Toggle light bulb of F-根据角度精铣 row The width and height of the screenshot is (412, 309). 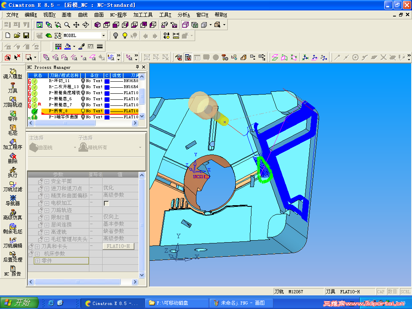(x=83, y=93)
